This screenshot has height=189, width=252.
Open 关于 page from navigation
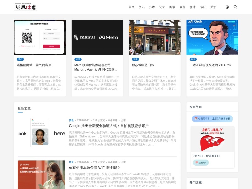point(213,7)
